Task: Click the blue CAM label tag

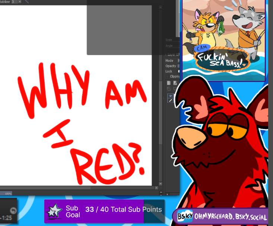Action: click(x=203, y=47)
